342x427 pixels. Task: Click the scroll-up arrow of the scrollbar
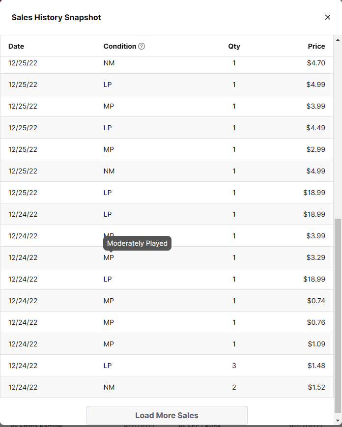[338, 39]
